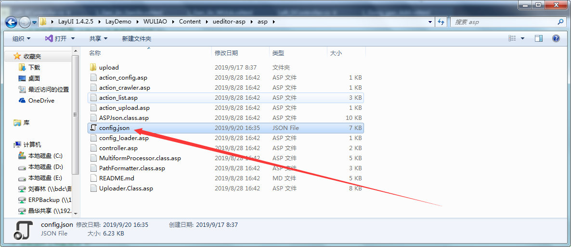The height and width of the screenshot is (247, 571).
Task: Open the 共享 menu
Action: tap(98, 38)
